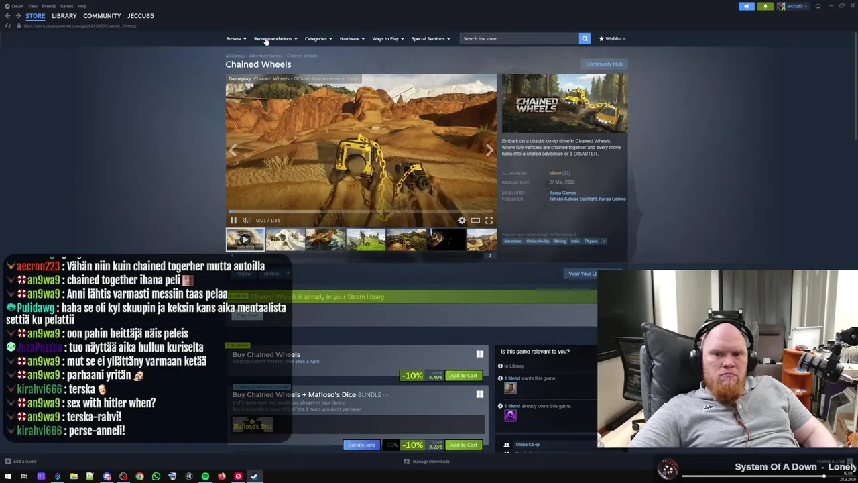The height and width of the screenshot is (483, 858).
Task: Expand the Hardware dropdown
Action: coord(352,38)
